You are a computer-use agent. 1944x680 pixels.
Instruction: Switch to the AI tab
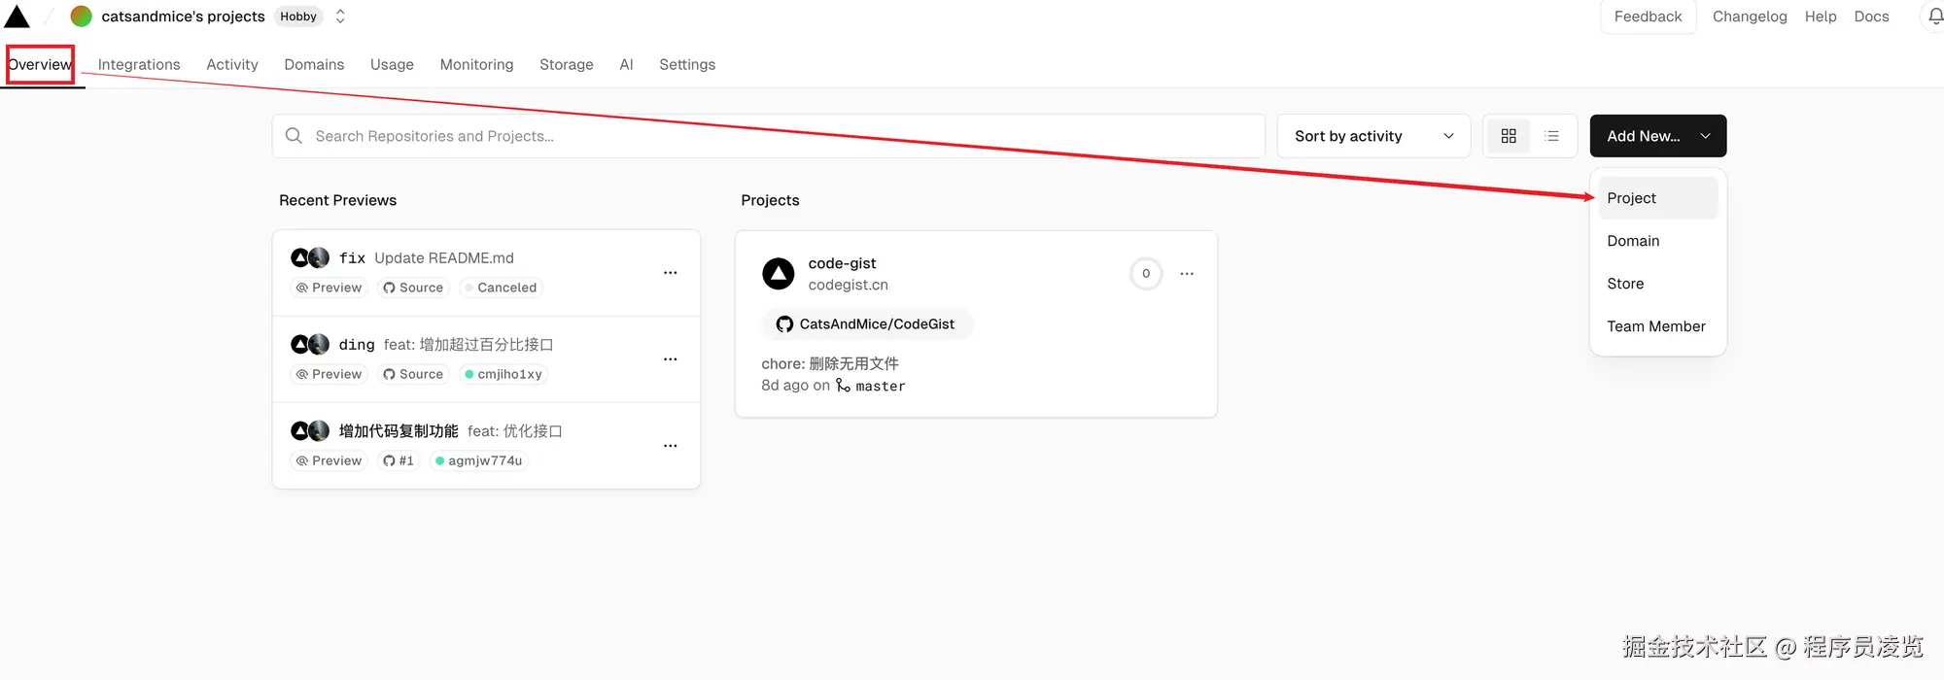626,64
